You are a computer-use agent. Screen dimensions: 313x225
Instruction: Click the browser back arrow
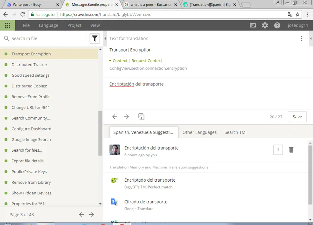[x=6, y=14]
